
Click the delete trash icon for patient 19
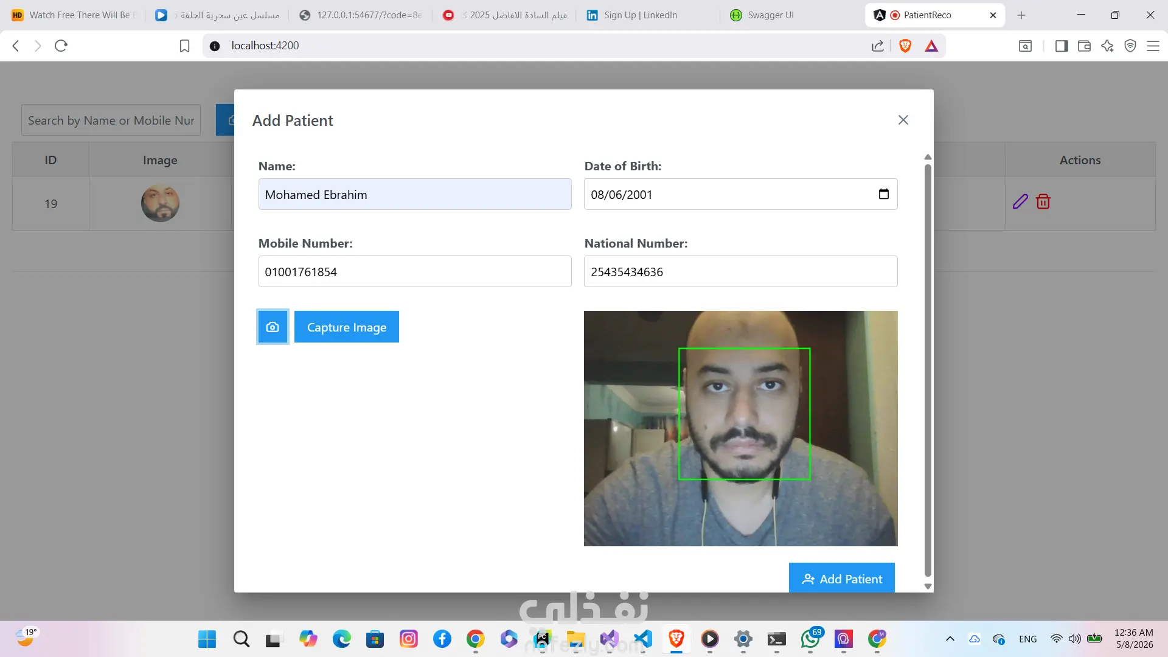coord(1043,202)
